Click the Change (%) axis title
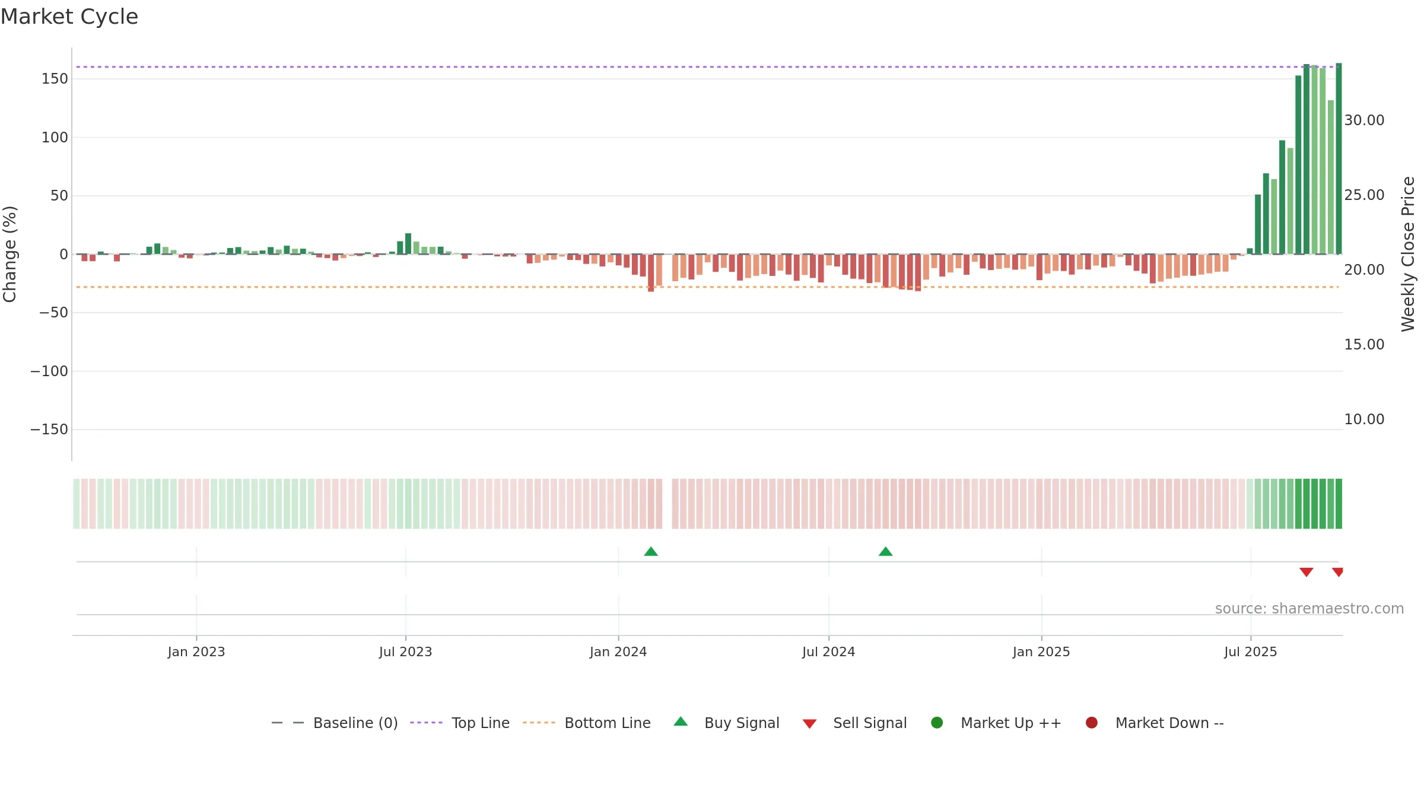The width and height of the screenshot is (1424, 801). coord(9,254)
